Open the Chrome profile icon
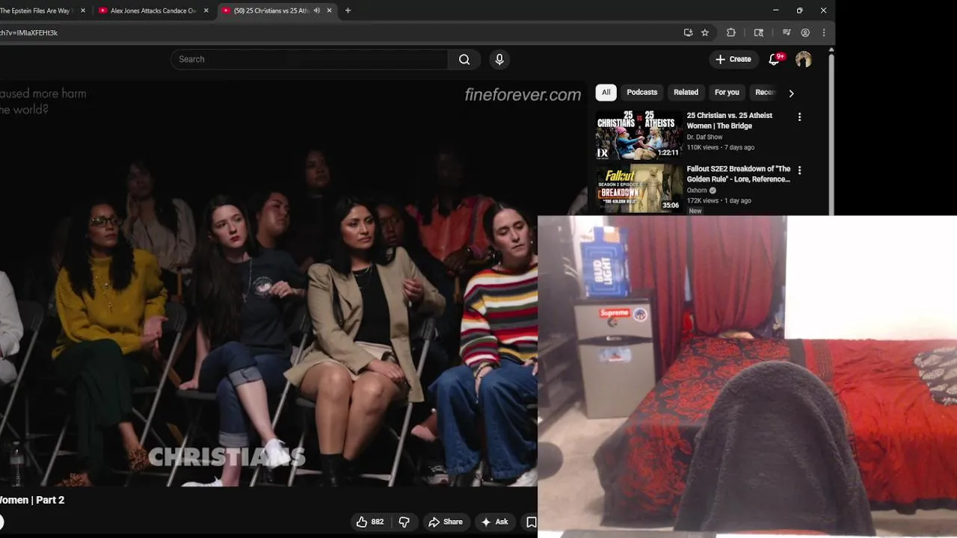 point(805,33)
